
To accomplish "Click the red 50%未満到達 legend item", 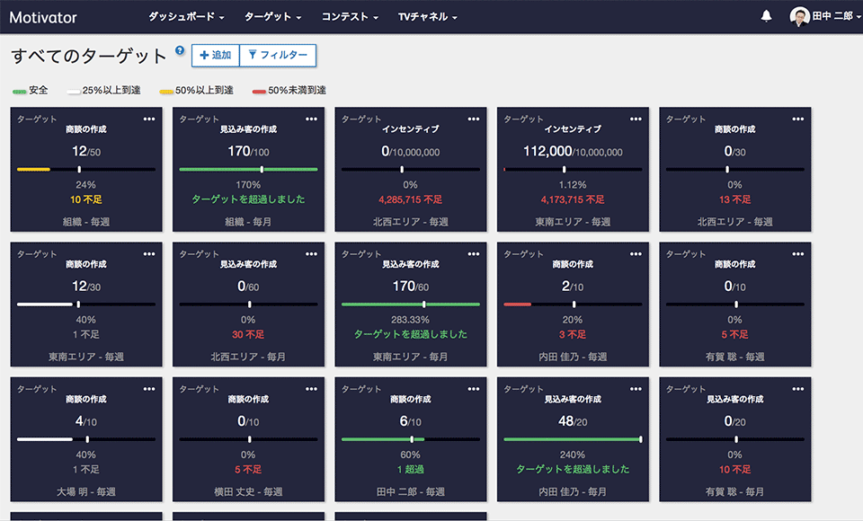I will tap(289, 90).
